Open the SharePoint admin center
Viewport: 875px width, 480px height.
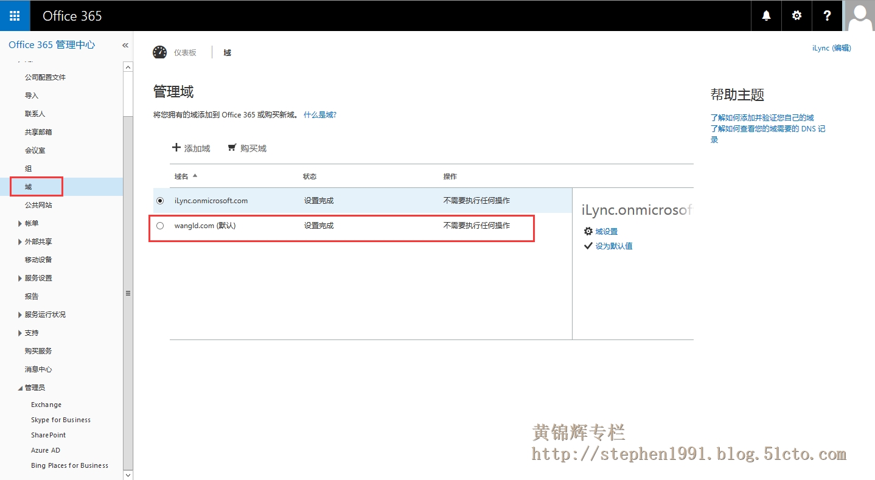tap(49, 435)
